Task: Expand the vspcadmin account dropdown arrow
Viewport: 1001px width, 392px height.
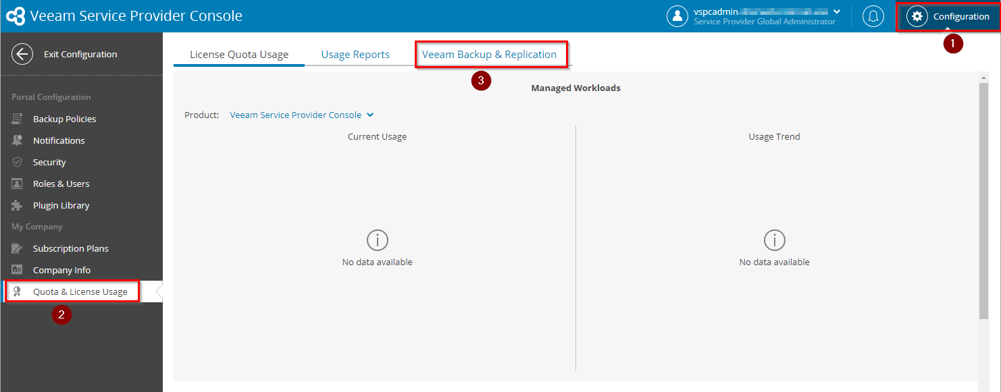Action: click(838, 11)
